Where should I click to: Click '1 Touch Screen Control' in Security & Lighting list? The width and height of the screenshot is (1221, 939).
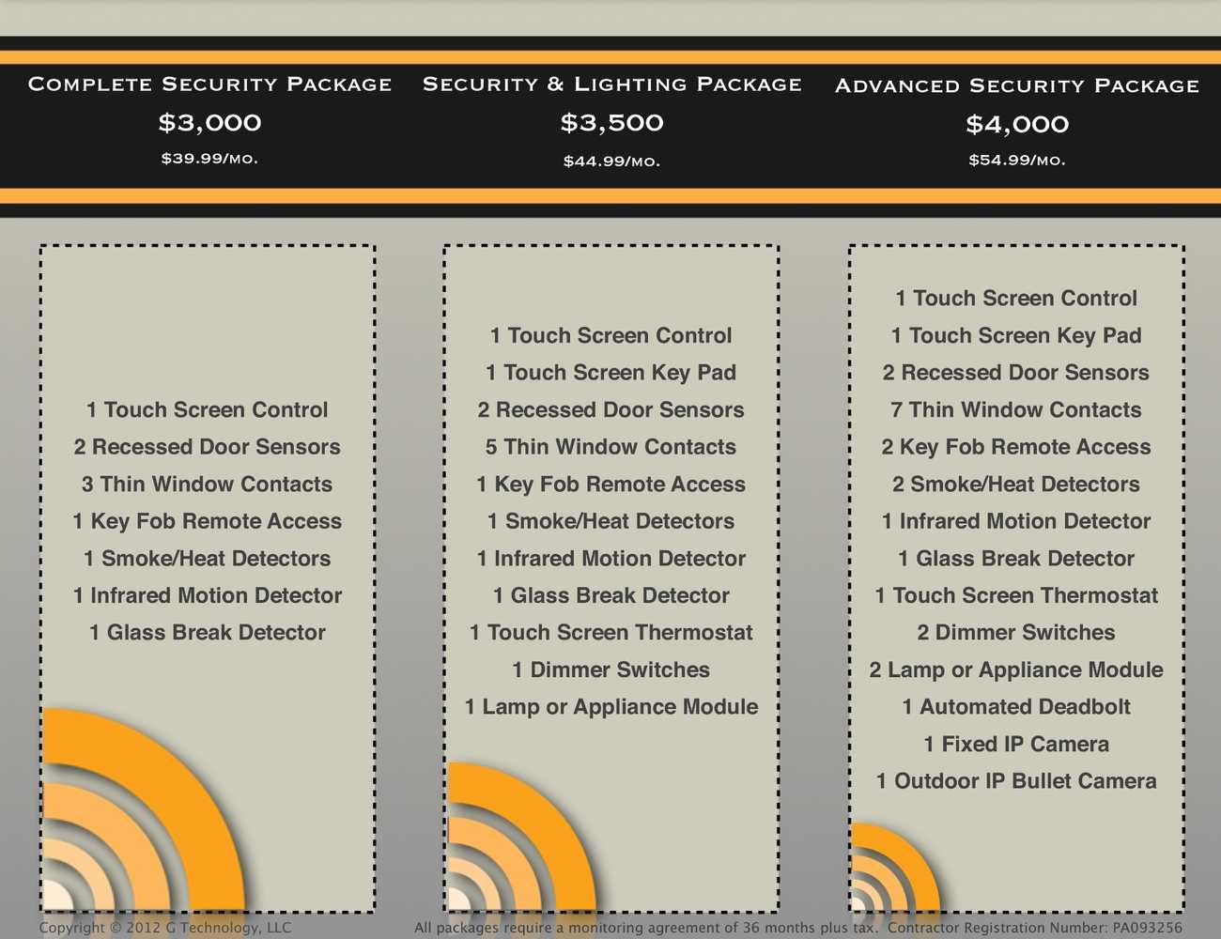coord(611,336)
